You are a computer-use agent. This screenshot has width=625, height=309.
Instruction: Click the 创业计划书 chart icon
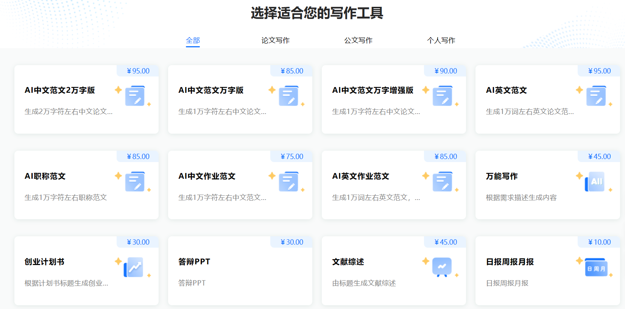point(134,267)
